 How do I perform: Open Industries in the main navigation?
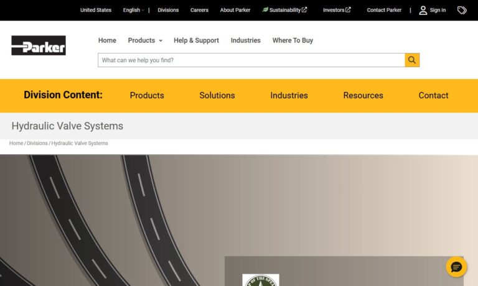[x=245, y=40]
